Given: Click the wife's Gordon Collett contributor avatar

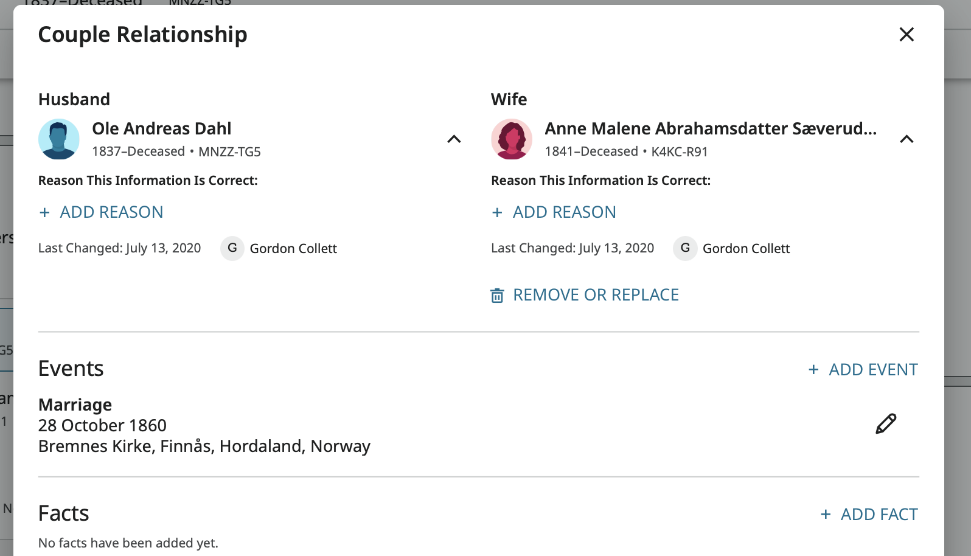Looking at the screenshot, I should [685, 248].
